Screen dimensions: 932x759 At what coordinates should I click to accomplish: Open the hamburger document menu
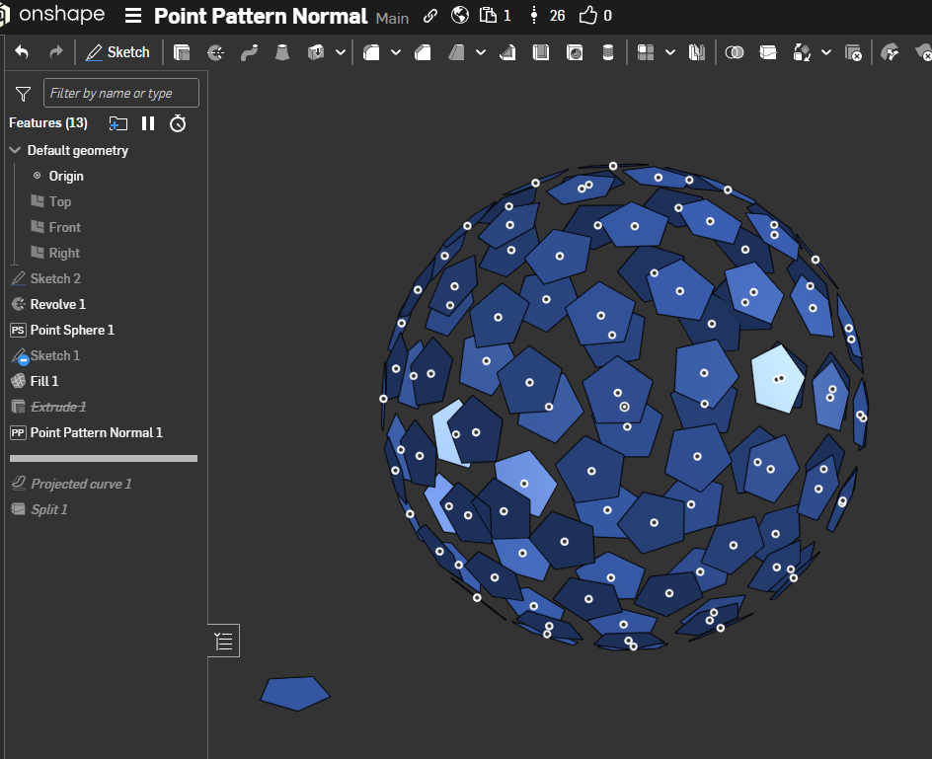coord(133,17)
